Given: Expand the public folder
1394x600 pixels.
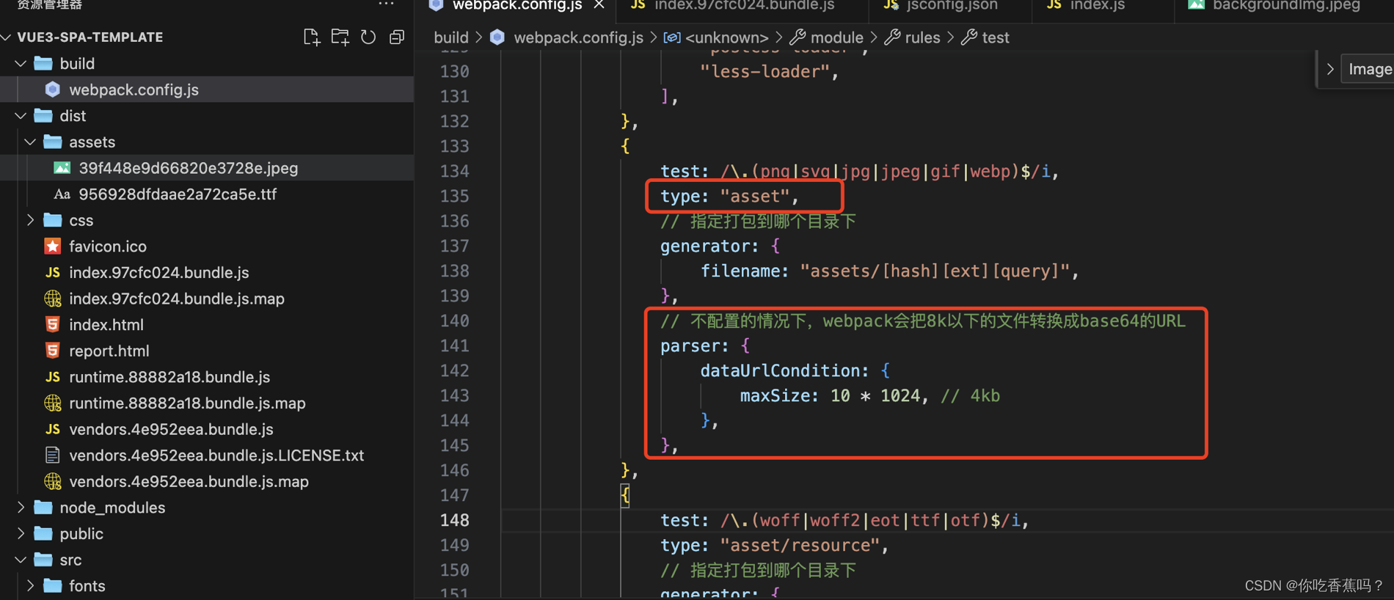Looking at the screenshot, I should 21,534.
